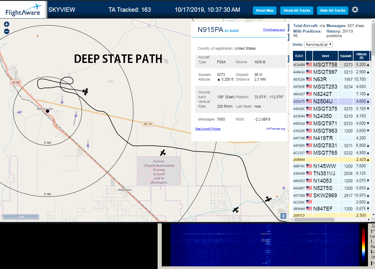Viewport: 375px width, 269px height.
Task: Sort table by flag column header
Action: coord(309,56)
